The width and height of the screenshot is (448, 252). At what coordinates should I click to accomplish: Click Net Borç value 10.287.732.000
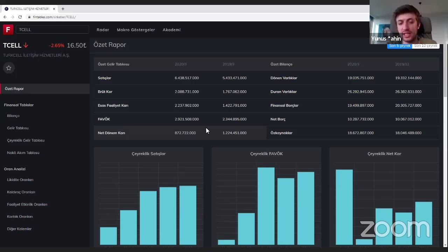pos(360,119)
